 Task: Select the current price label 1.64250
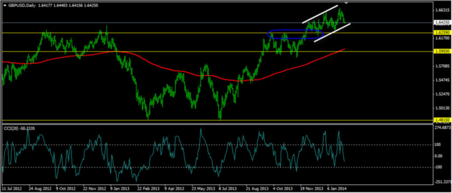[441, 22]
